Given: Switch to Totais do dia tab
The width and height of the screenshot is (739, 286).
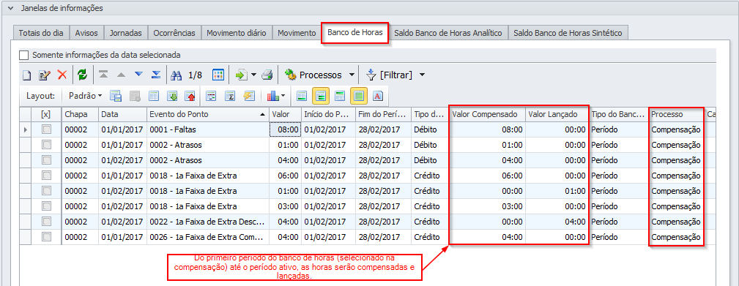Looking at the screenshot, I should pyautogui.click(x=42, y=33).
